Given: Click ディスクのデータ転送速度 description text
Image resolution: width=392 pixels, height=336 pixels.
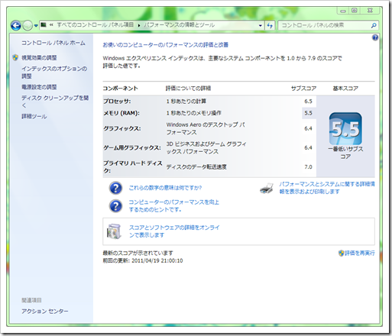Looking at the screenshot, I should [x=196, y=167].
